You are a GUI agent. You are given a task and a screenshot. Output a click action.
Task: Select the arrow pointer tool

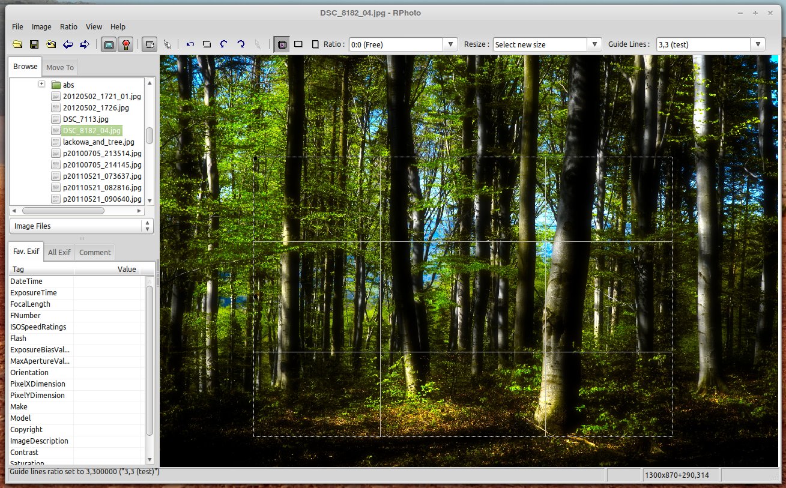(167, 44)
